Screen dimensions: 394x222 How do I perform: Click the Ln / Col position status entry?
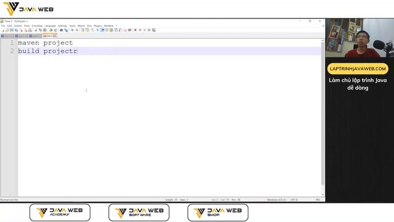[226, 200]
